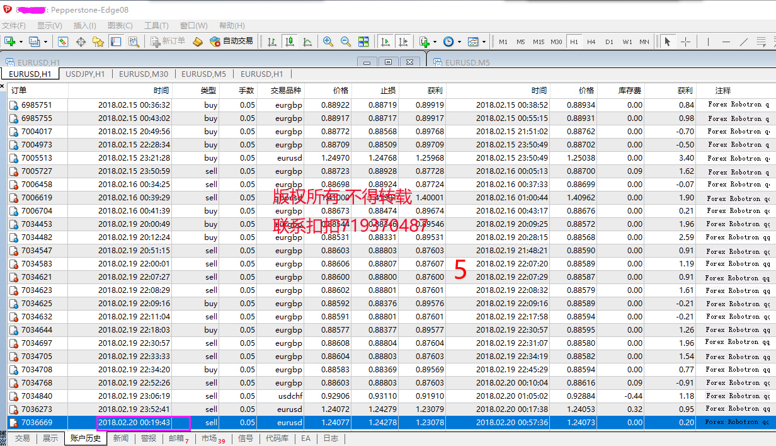Sort by the 订单 column header
The height and width of the screenshot is (446, 776).
[37, 91]
